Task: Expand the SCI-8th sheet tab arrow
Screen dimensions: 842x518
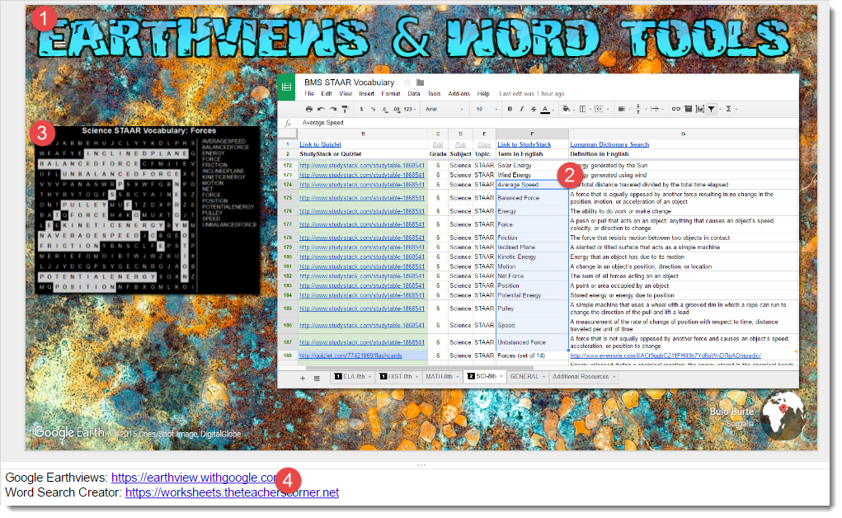Action: pyautogui.click(x=501, y=377)
